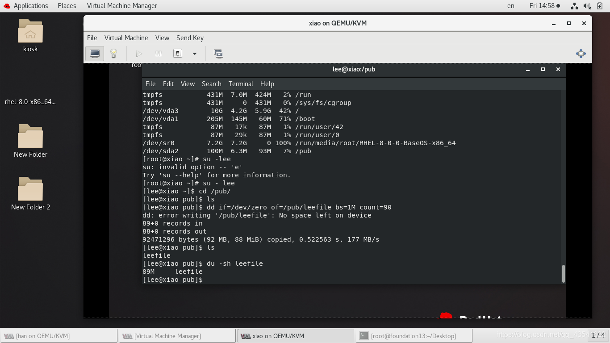Minimize the lee@xiao terminal window
The width and height of the screenshot is (610, 343).
528,69
